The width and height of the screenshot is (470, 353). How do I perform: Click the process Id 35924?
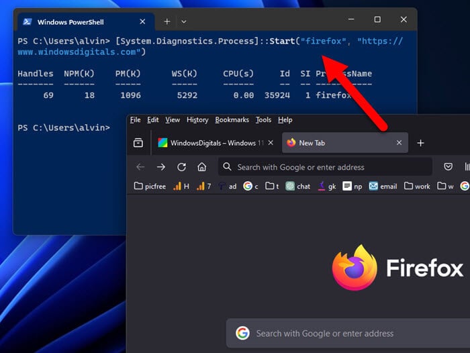point(277,95)
